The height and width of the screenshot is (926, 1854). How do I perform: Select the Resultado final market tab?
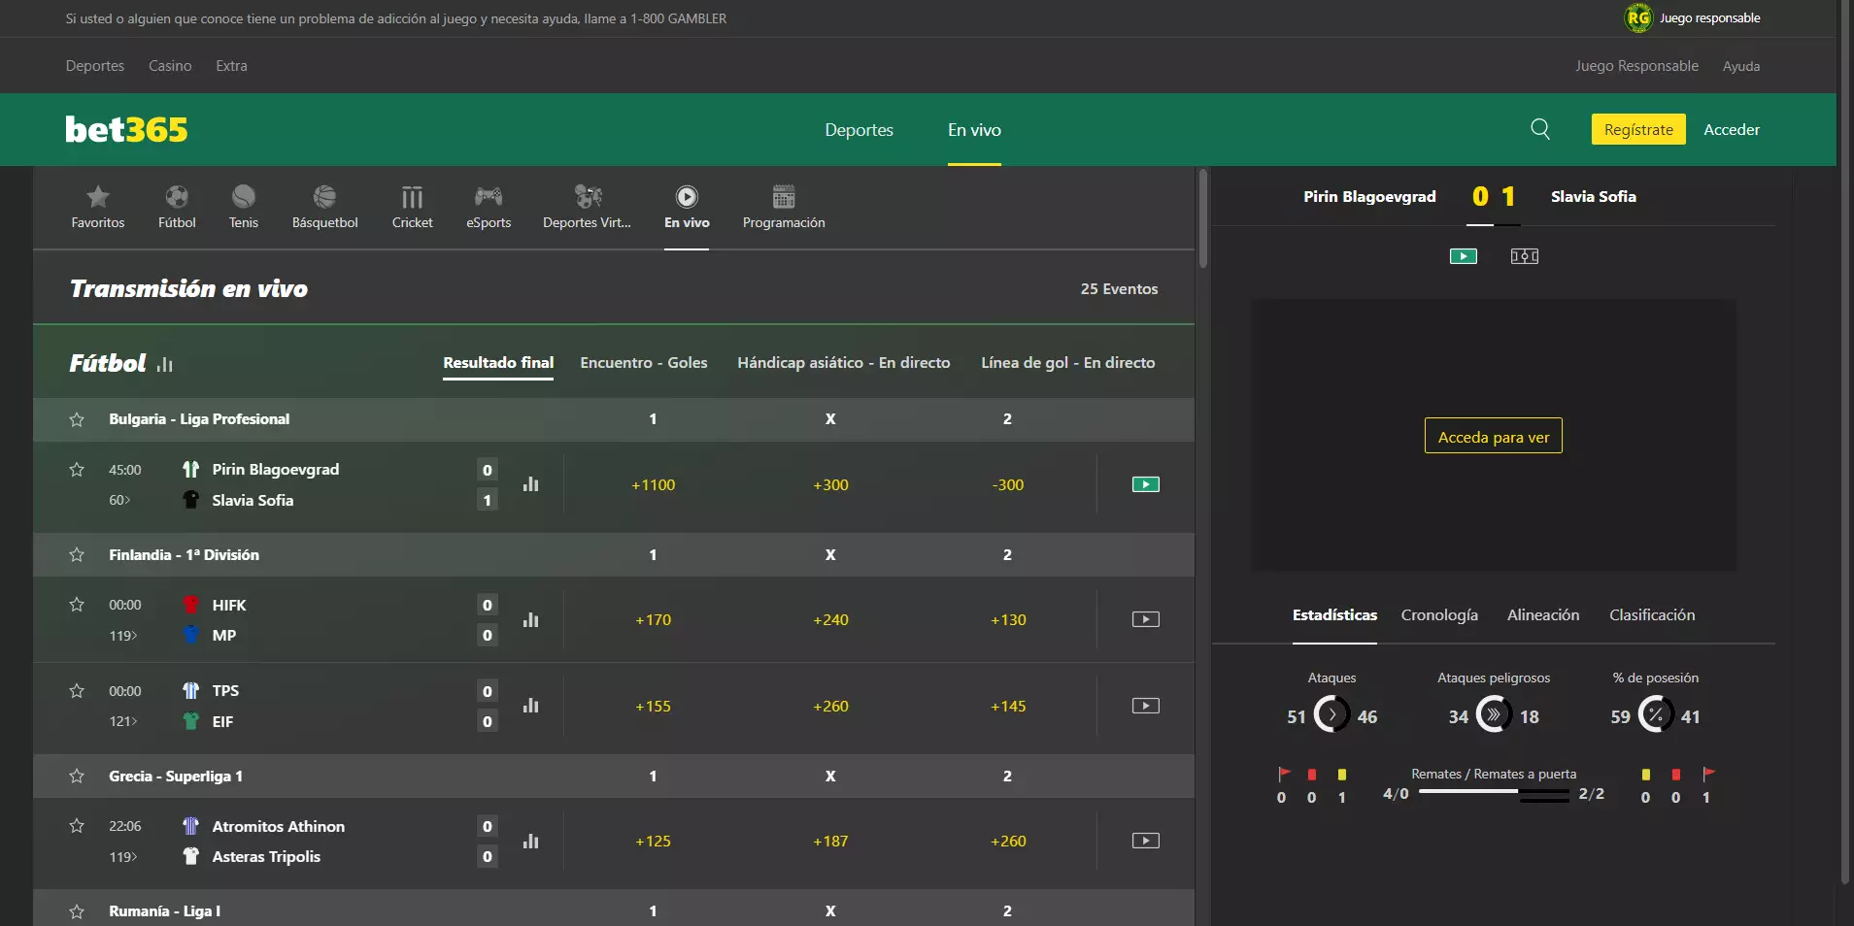pyautogui.click(x=498, y=363)
